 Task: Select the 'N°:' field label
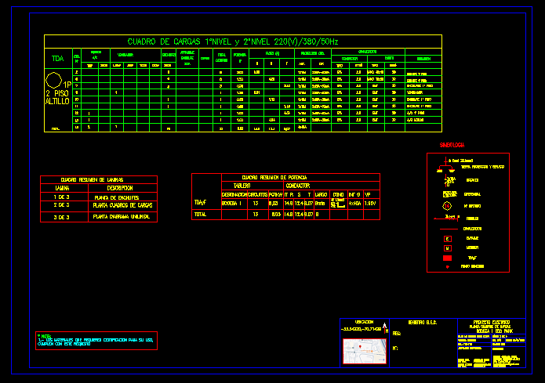[x=395, y=349]
